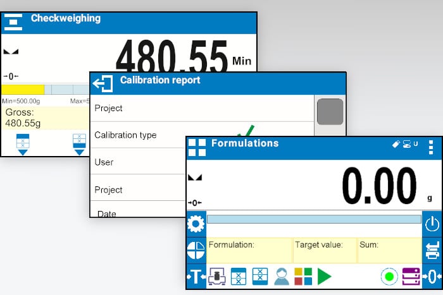This screenshot has width=443, height=295.
Task: Click the tare T button
Action: (x=196, y=277)
